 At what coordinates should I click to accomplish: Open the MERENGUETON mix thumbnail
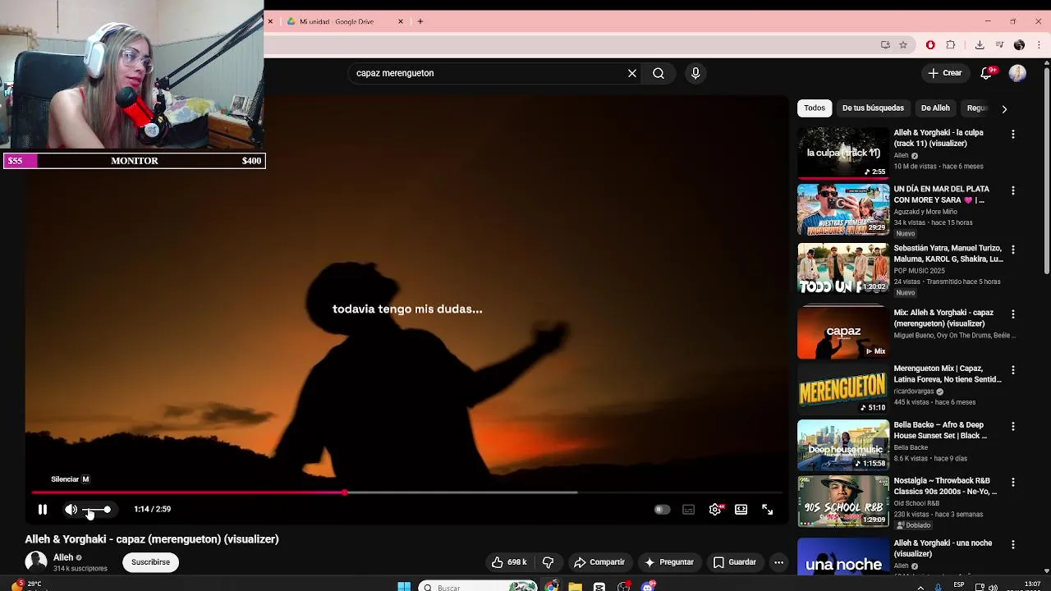(x=843, y=389)
